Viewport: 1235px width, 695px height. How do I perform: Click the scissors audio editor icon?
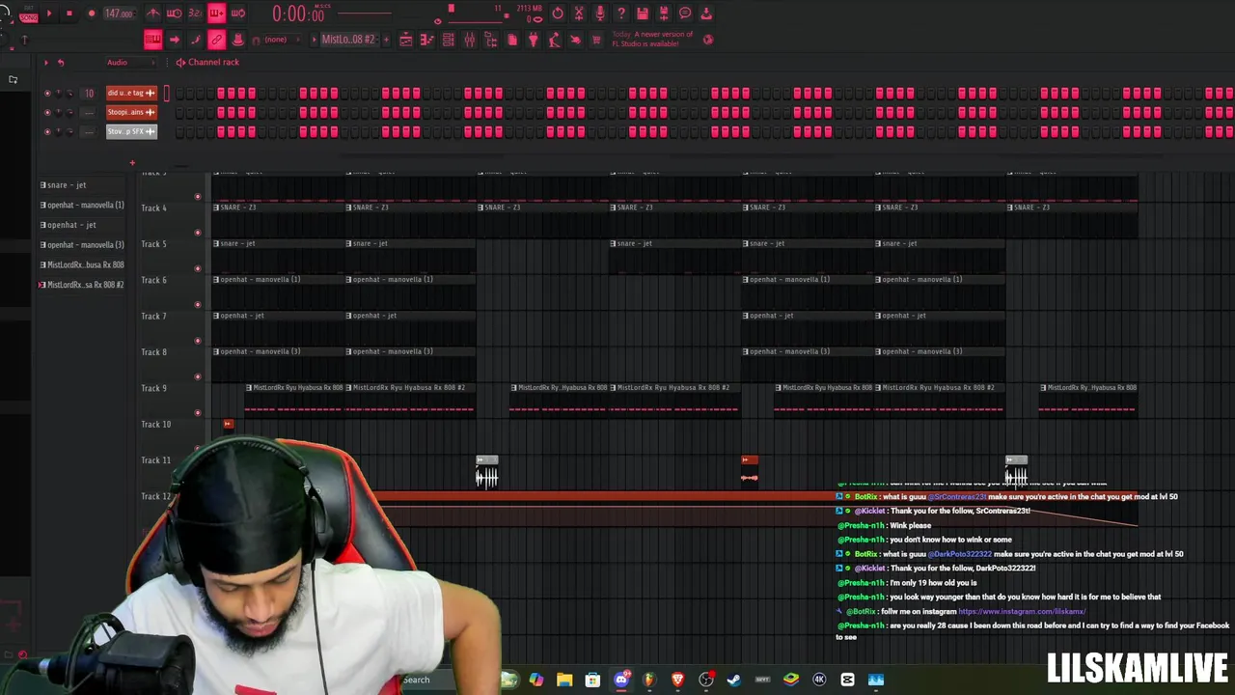tap(579, 14)
